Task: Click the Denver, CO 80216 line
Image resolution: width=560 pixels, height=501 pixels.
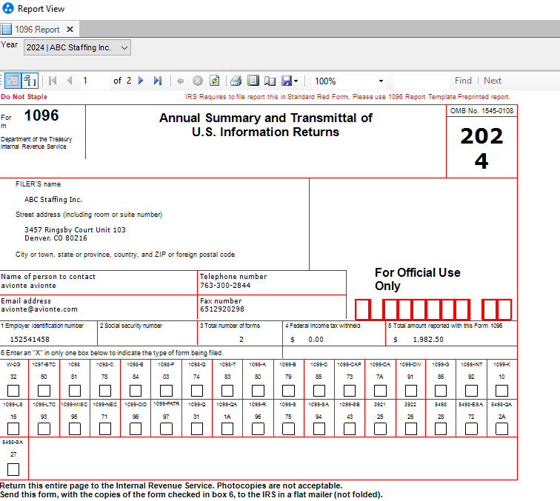Action: click(x=56, y=238)
